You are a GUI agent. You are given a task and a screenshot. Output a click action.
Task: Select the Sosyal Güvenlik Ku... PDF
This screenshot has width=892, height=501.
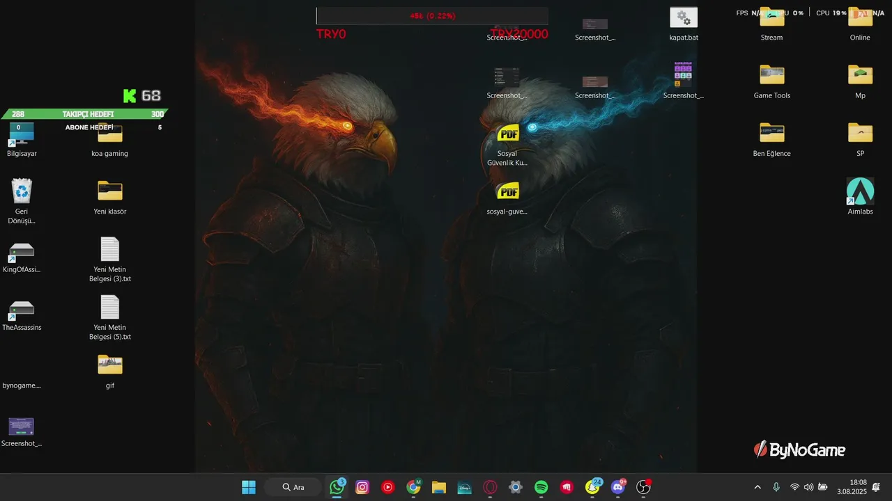pyautogui.click(x=508, y=145)
